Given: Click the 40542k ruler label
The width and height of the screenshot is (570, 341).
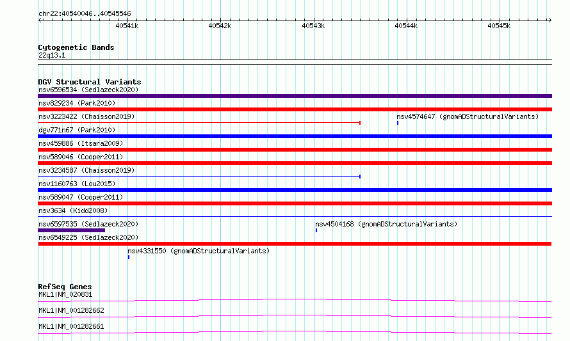Looking at the screenshot, I should tap(220, 26).
